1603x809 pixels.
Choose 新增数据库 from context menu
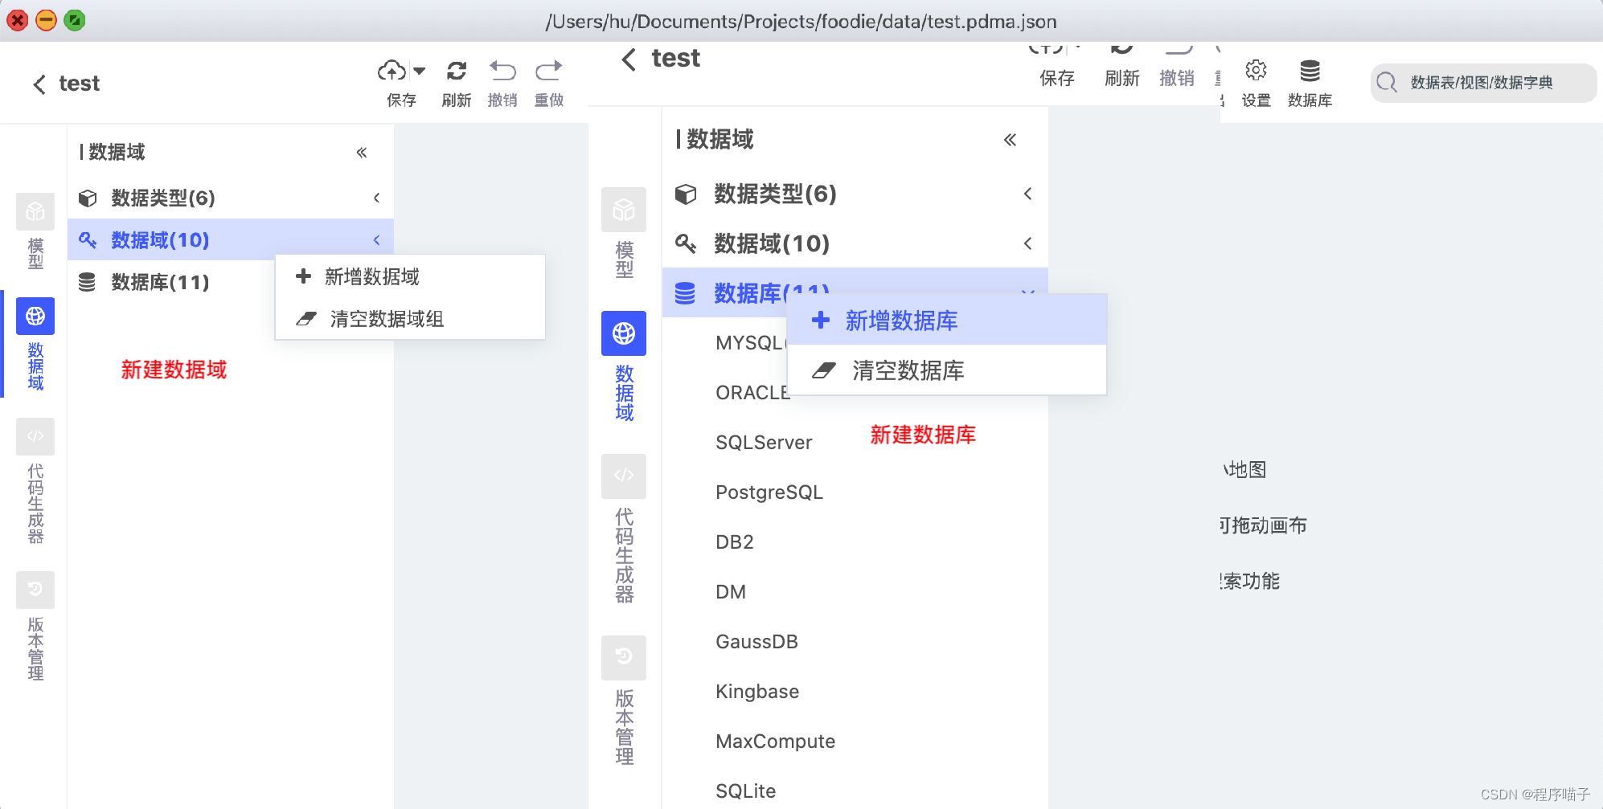pyautogui.click(x=947, y=321)
